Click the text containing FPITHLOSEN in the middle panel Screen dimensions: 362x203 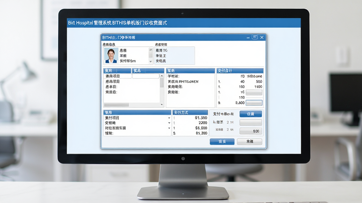click(x=183, y=81)
